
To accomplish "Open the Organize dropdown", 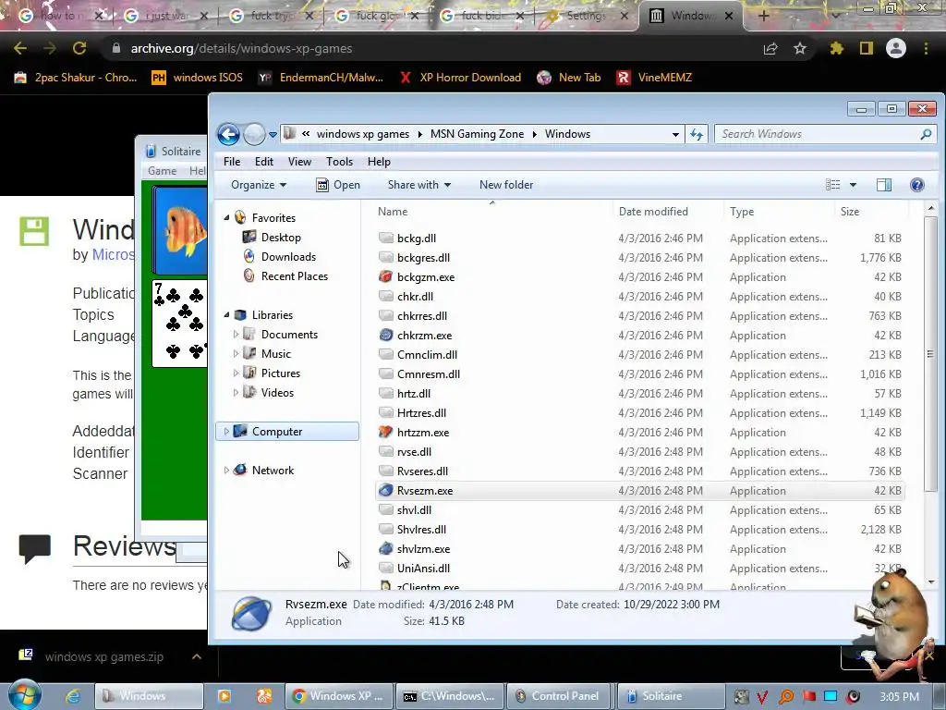I will click(259, 185).
